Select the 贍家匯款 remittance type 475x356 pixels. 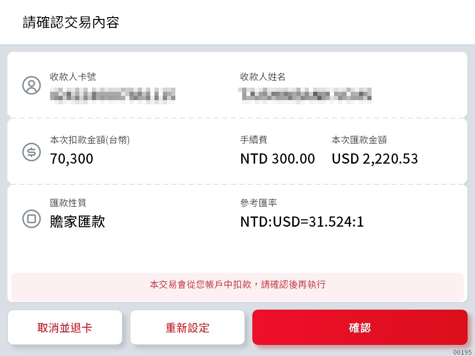(x=77, y=222)
